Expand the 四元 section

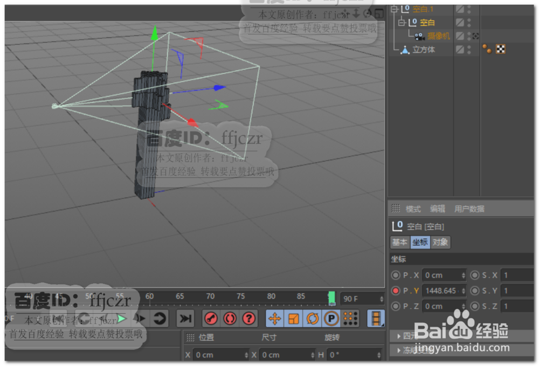click(x=399, y=336)
